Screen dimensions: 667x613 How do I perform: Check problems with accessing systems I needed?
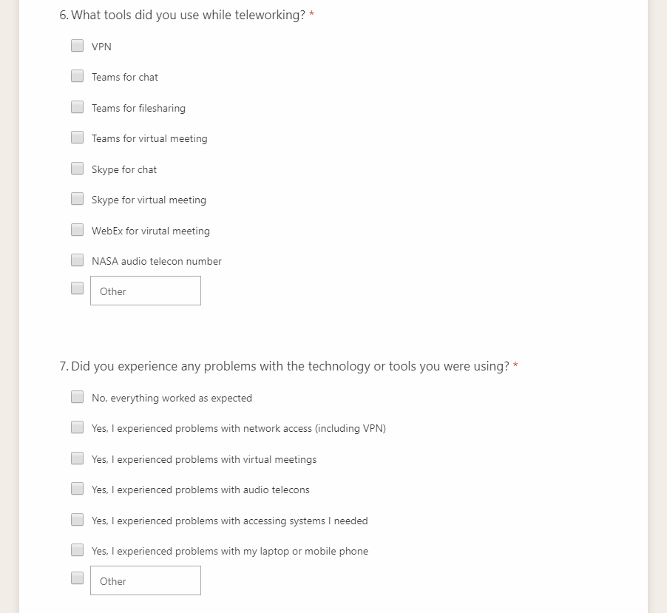pos(78,520)
